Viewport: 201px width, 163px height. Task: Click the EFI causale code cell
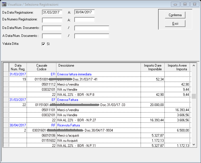(42, 74)
